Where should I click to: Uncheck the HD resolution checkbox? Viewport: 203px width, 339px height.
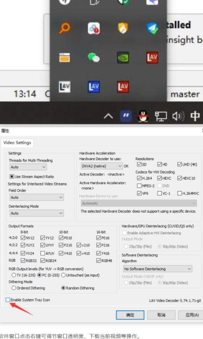point(160,164)
